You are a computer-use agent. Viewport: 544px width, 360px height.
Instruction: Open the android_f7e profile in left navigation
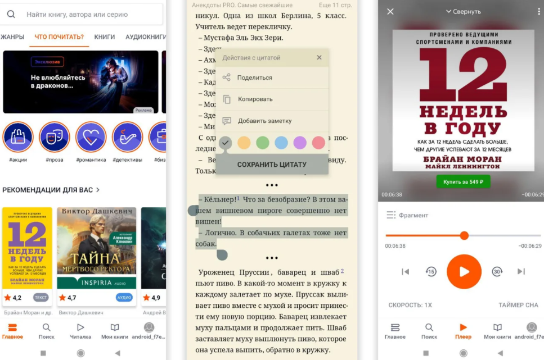pyautogui.click(x=149, y=331)
